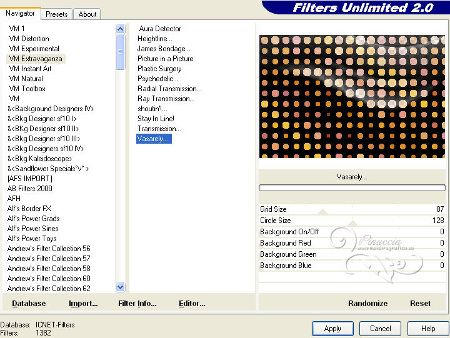Pick the Heightline... filter
This screenshot has width=450, height=338.
click(x=155, y=39)
